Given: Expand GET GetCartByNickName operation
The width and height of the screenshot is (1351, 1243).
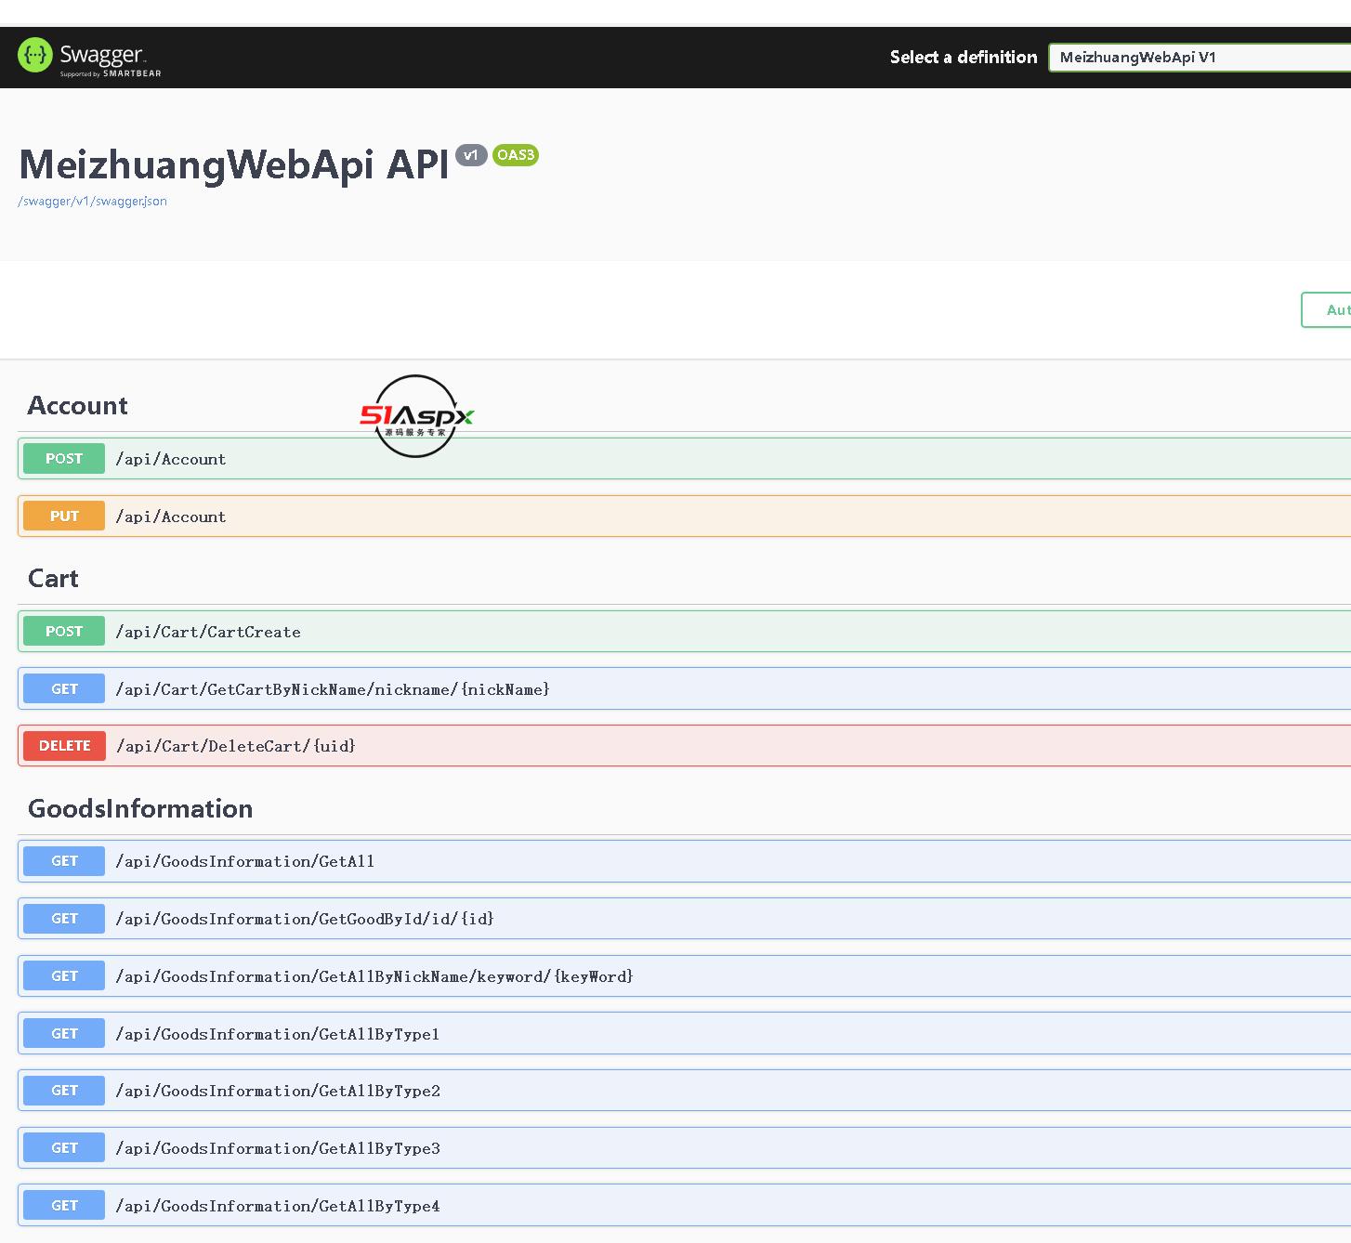Looking at the screenshot, I should coord(684,689).
